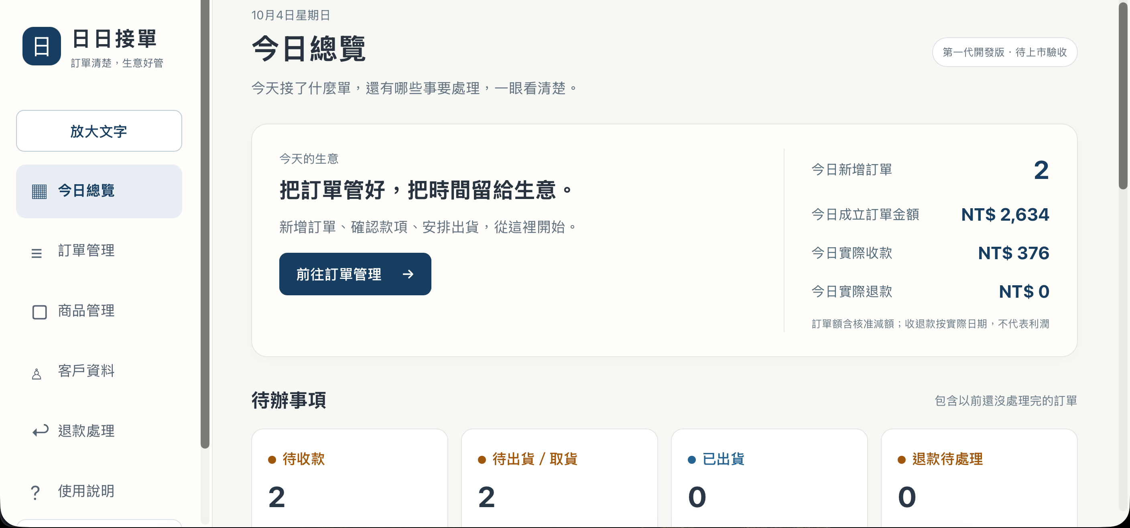Screen dimensions: 1130x528
Task: Open the 退款待處理 to-do card
Action: click(x=979, y=478)
